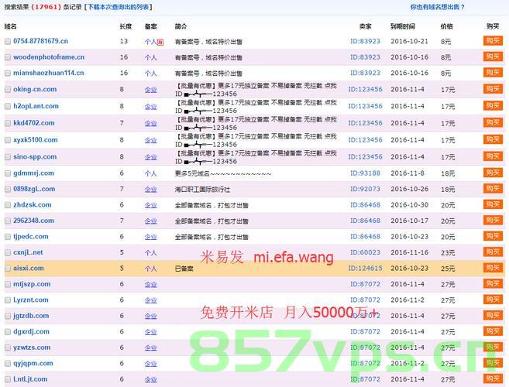Image resolution: width=509 pixels, height=387 pixels.
Task: Select checkbox for LntLjt.com
Action: coord(8,379)
